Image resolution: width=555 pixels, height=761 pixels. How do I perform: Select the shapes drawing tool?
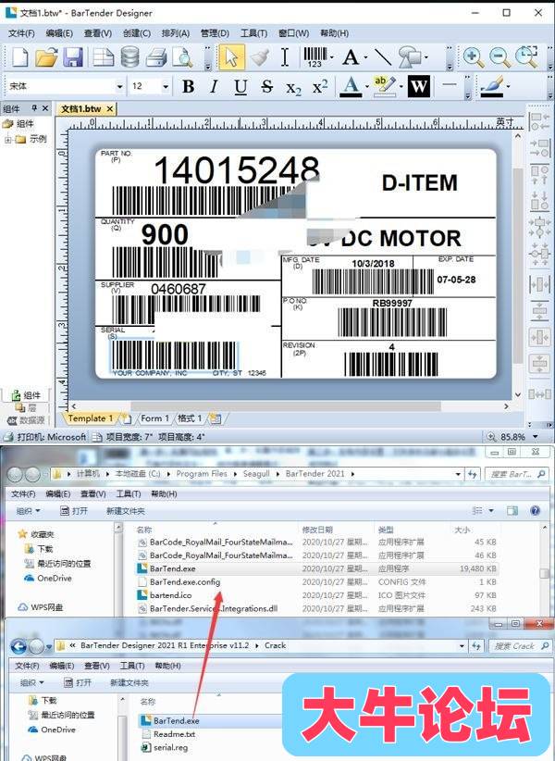[x=410, y=57]
